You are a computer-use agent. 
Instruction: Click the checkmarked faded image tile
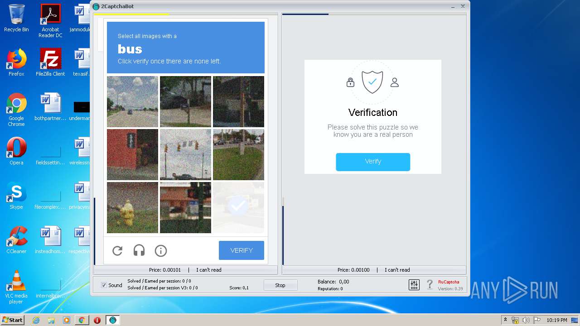[x=238, y=207]
